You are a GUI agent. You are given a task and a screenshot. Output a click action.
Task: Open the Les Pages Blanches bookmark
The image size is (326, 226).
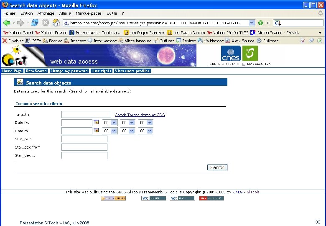tap(144, 33)
